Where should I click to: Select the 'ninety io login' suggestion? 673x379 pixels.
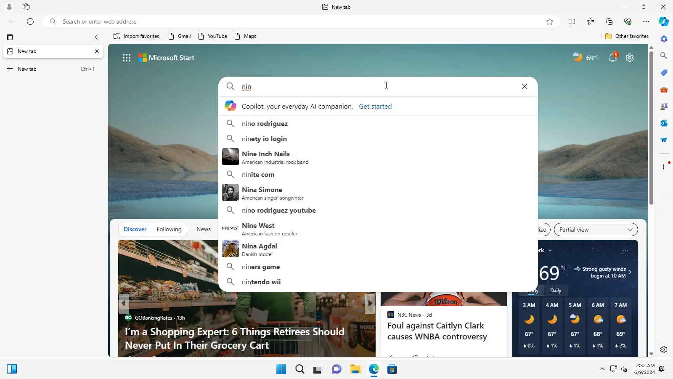(378, 139)
